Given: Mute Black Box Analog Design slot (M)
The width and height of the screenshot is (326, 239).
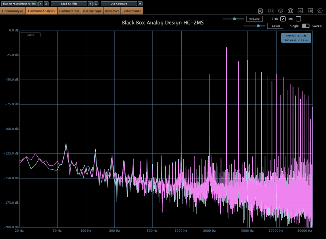Looking at the screenshot, I should pos(40,4).
